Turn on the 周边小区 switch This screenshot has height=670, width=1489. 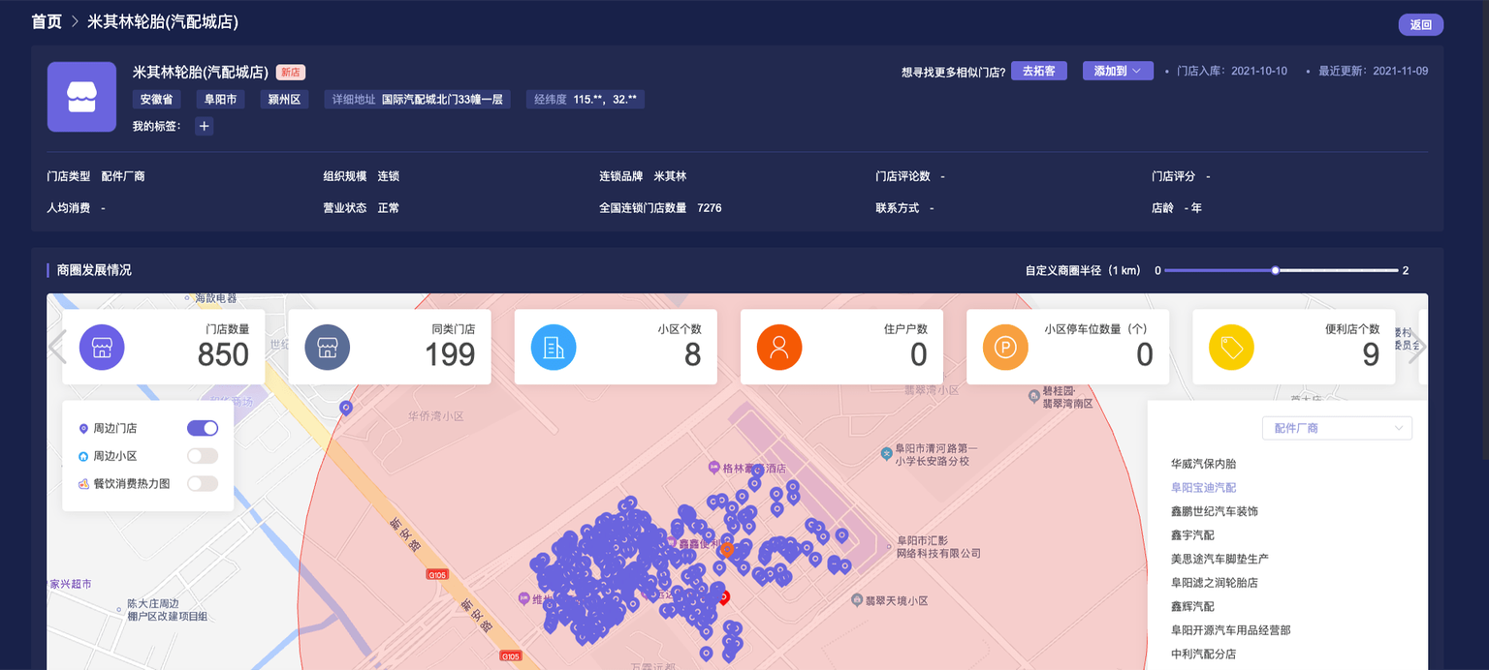pos(203,456)
